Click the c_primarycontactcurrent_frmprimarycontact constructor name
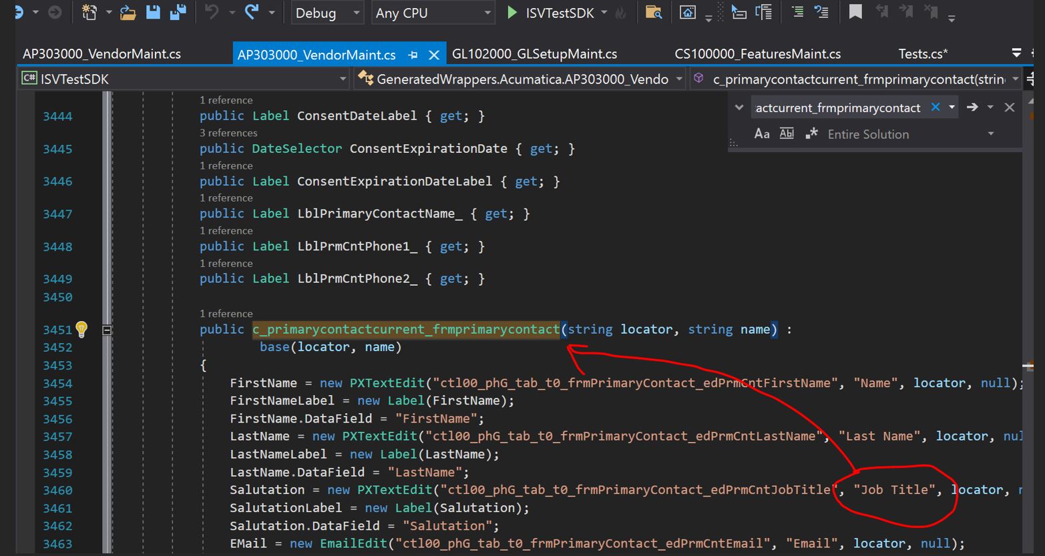 406,329
